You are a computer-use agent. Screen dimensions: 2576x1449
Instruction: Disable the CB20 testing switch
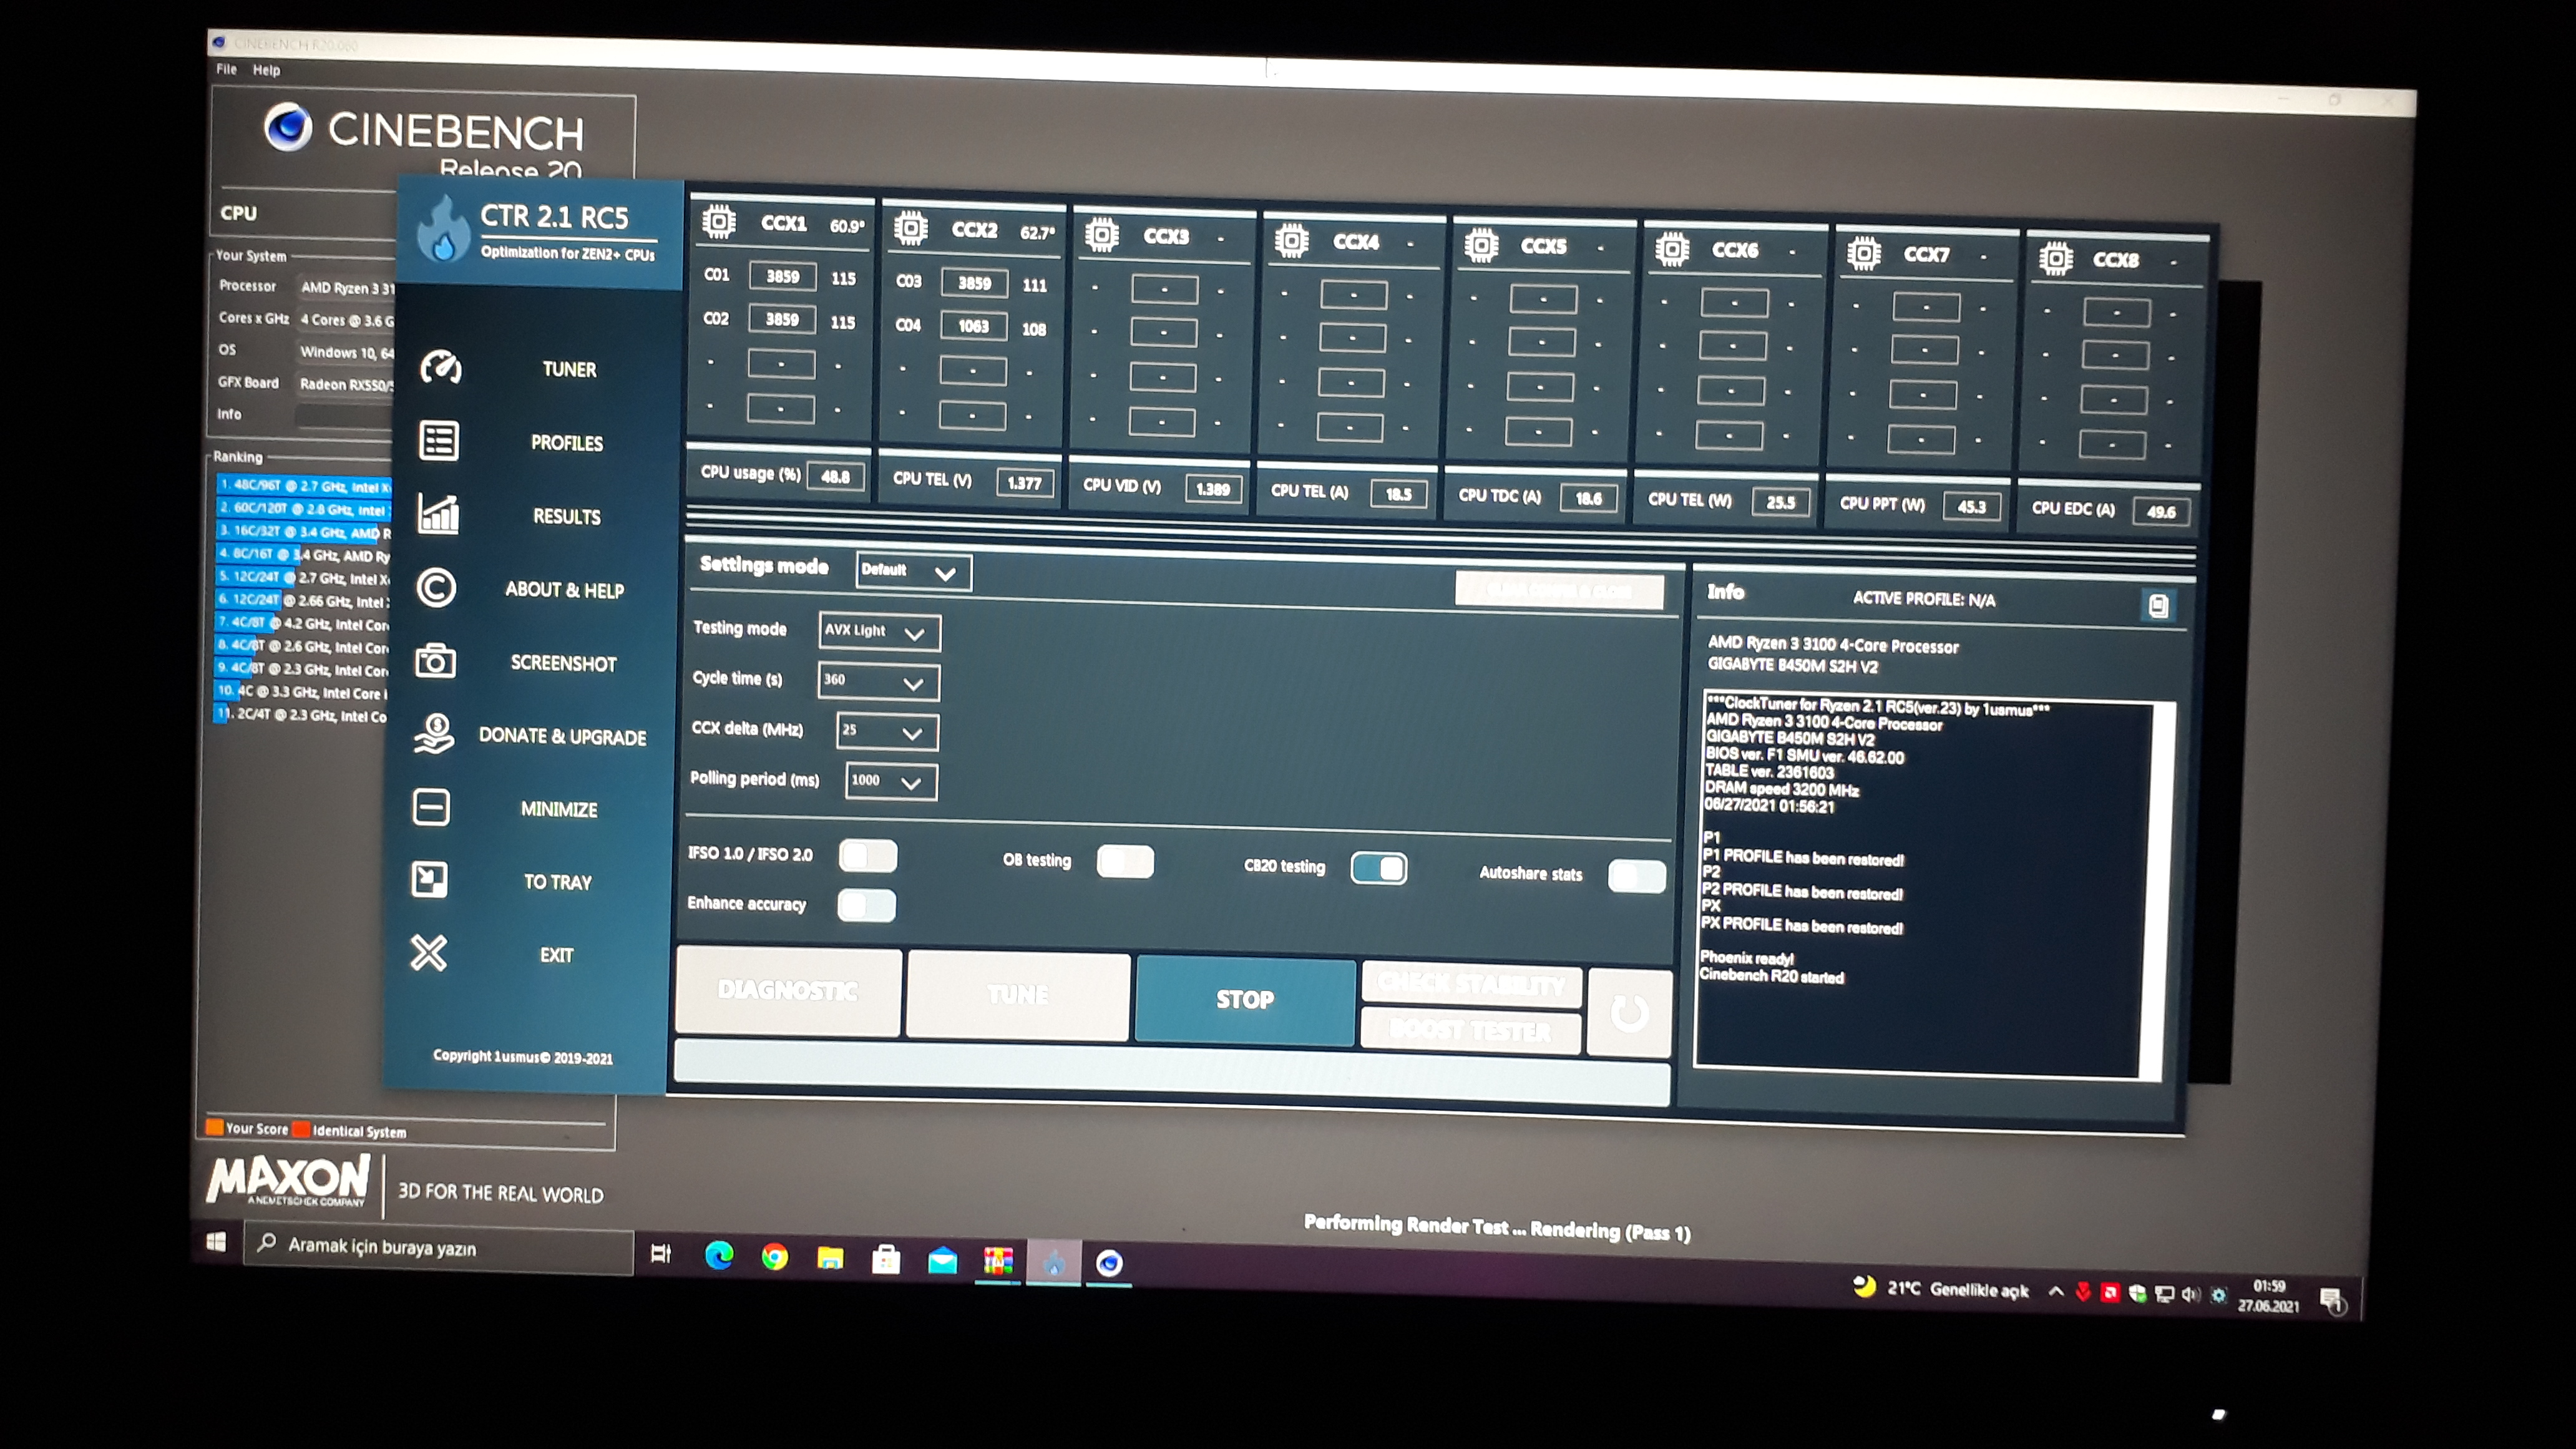coord(1379,868)
